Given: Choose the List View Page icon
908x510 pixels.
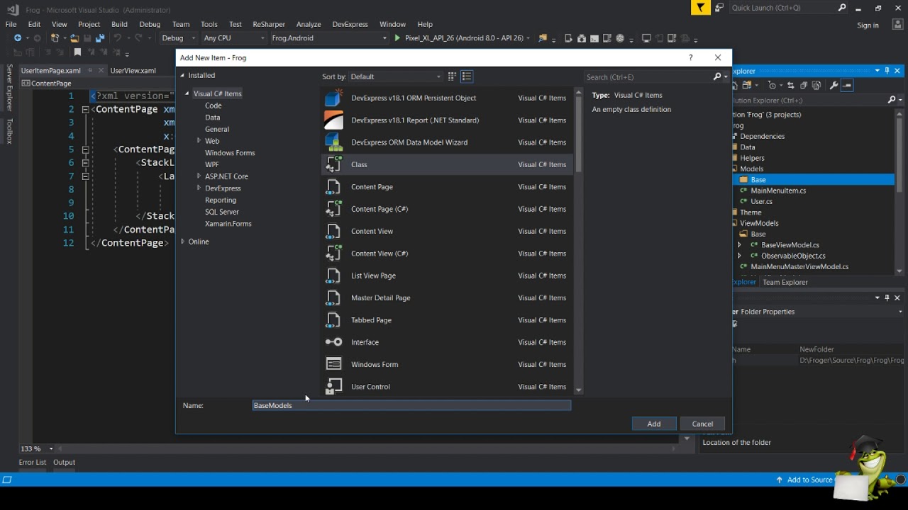Looking at the screenshot, I should (x=333, y=276).
